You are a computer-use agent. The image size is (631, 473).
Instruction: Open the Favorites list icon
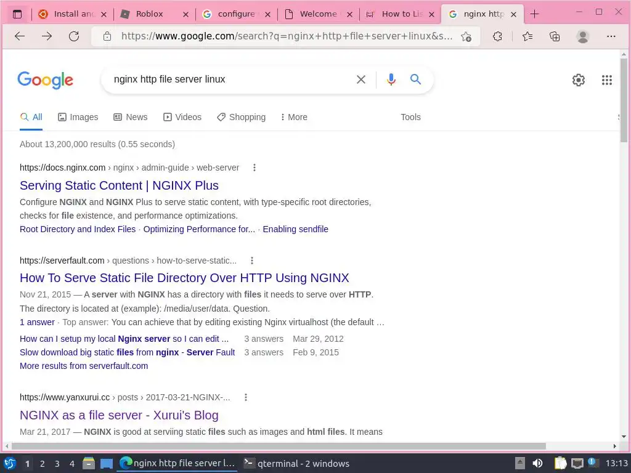(527, 36)
